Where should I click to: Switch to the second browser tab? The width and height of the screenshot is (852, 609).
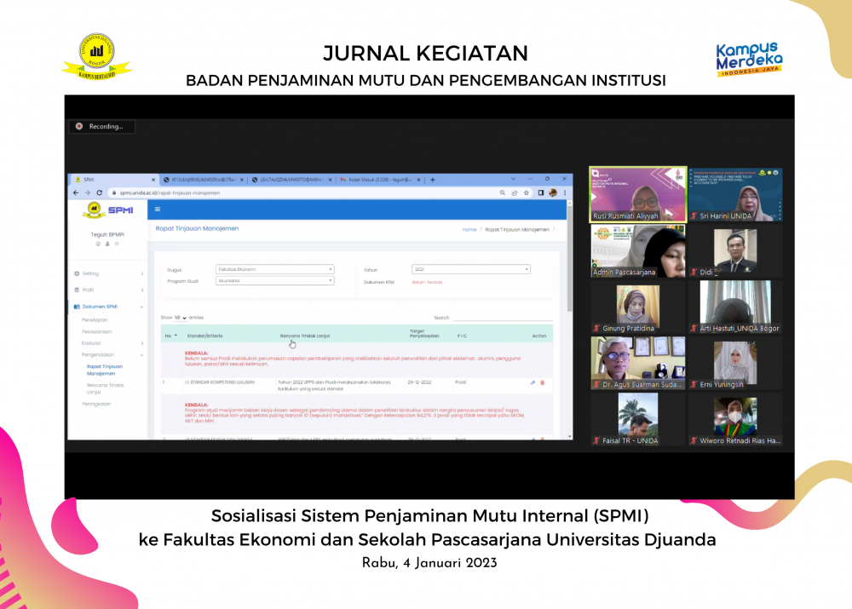pyautogui.click(x=204, y=180)
